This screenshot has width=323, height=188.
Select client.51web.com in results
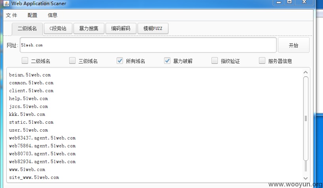[x=31, y=91]
